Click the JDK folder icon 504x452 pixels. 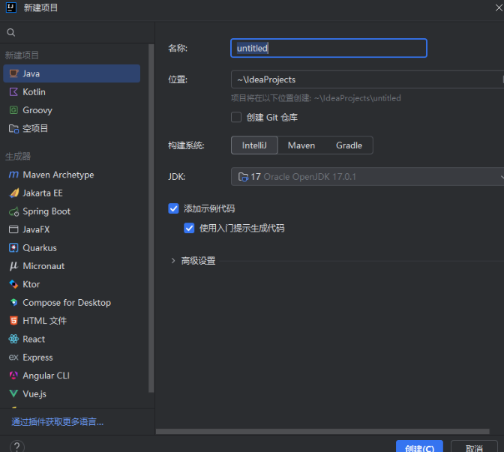click(x=243, y=177)
